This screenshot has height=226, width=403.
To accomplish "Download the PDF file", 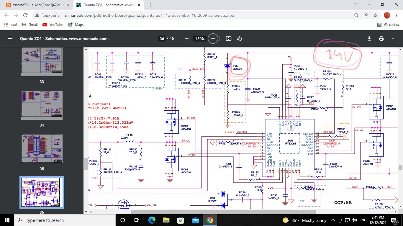I will pos(369,39).
